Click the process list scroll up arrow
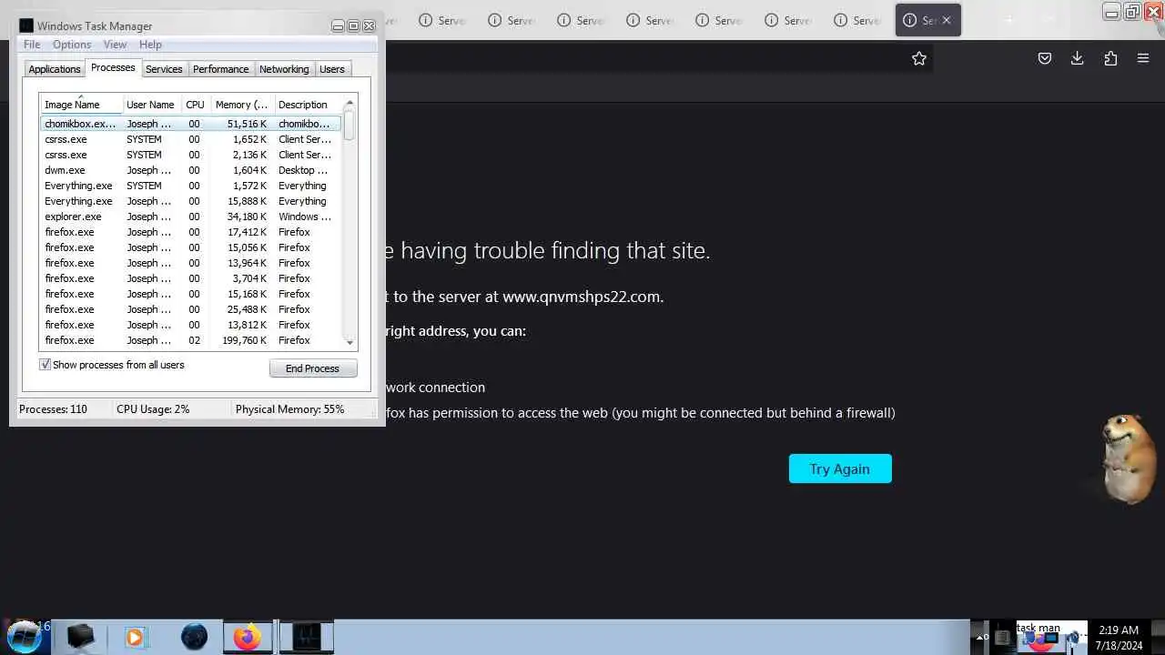 point(349,103)
